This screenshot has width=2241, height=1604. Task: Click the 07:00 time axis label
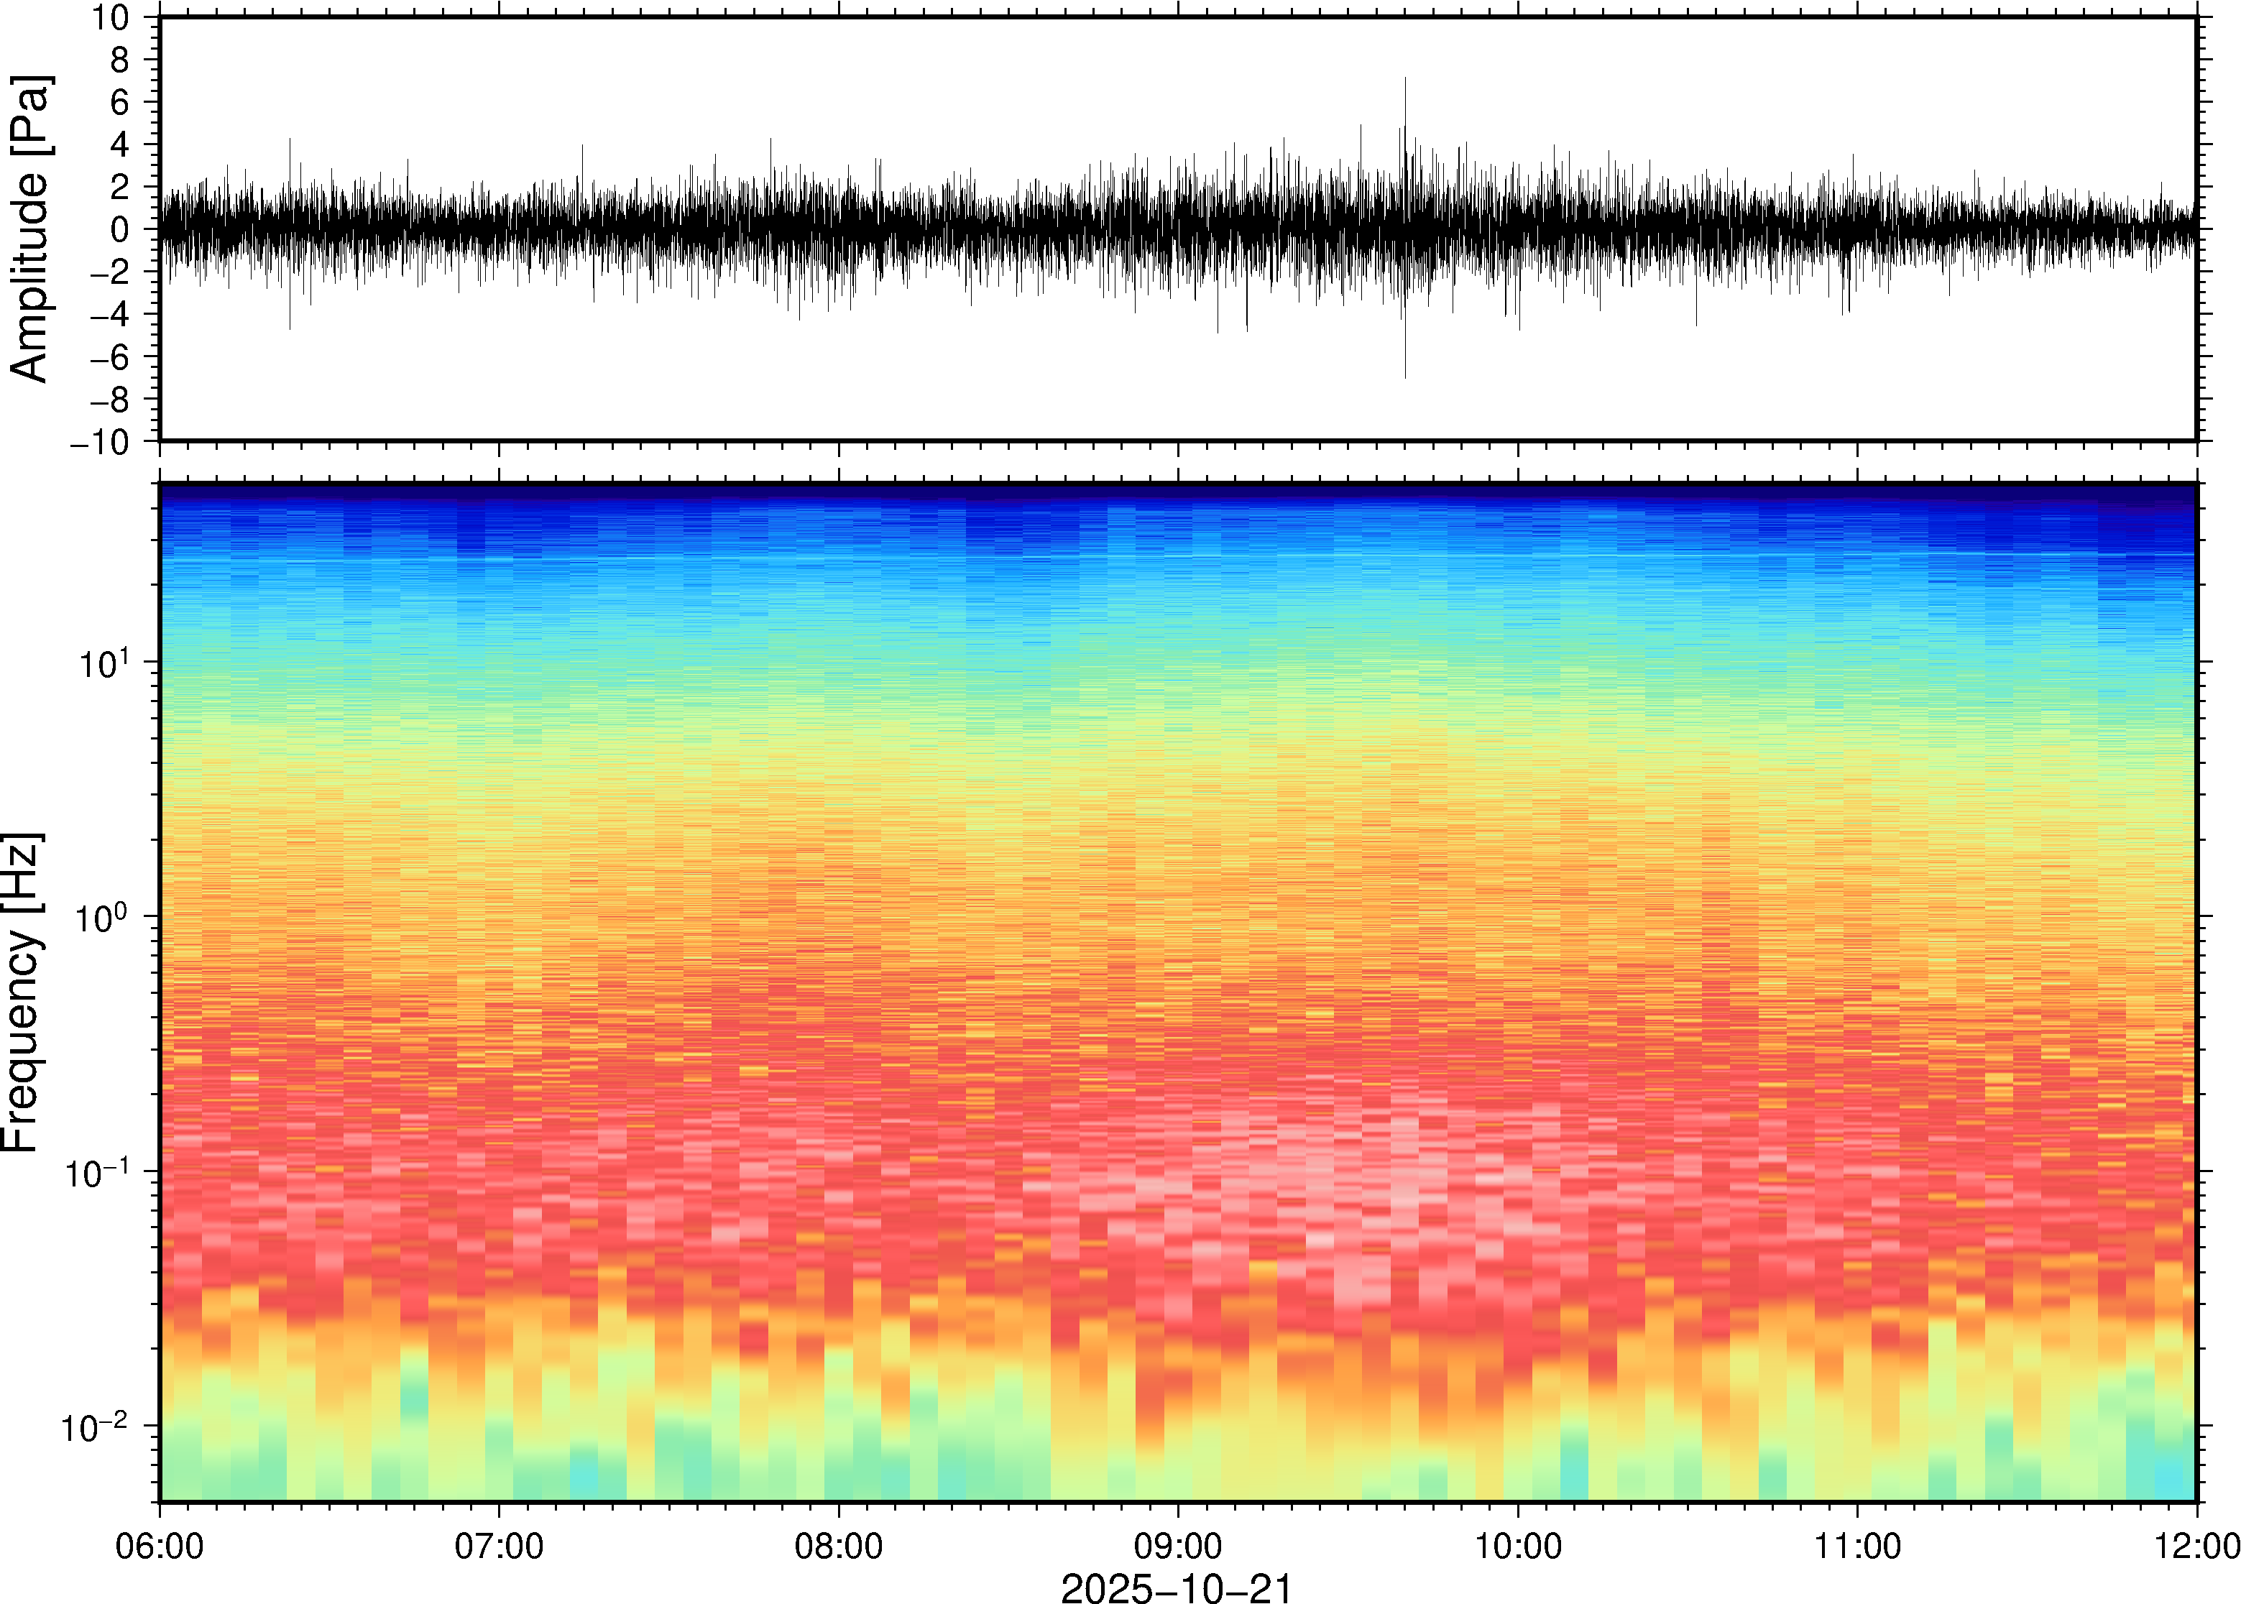point(499,1545)
